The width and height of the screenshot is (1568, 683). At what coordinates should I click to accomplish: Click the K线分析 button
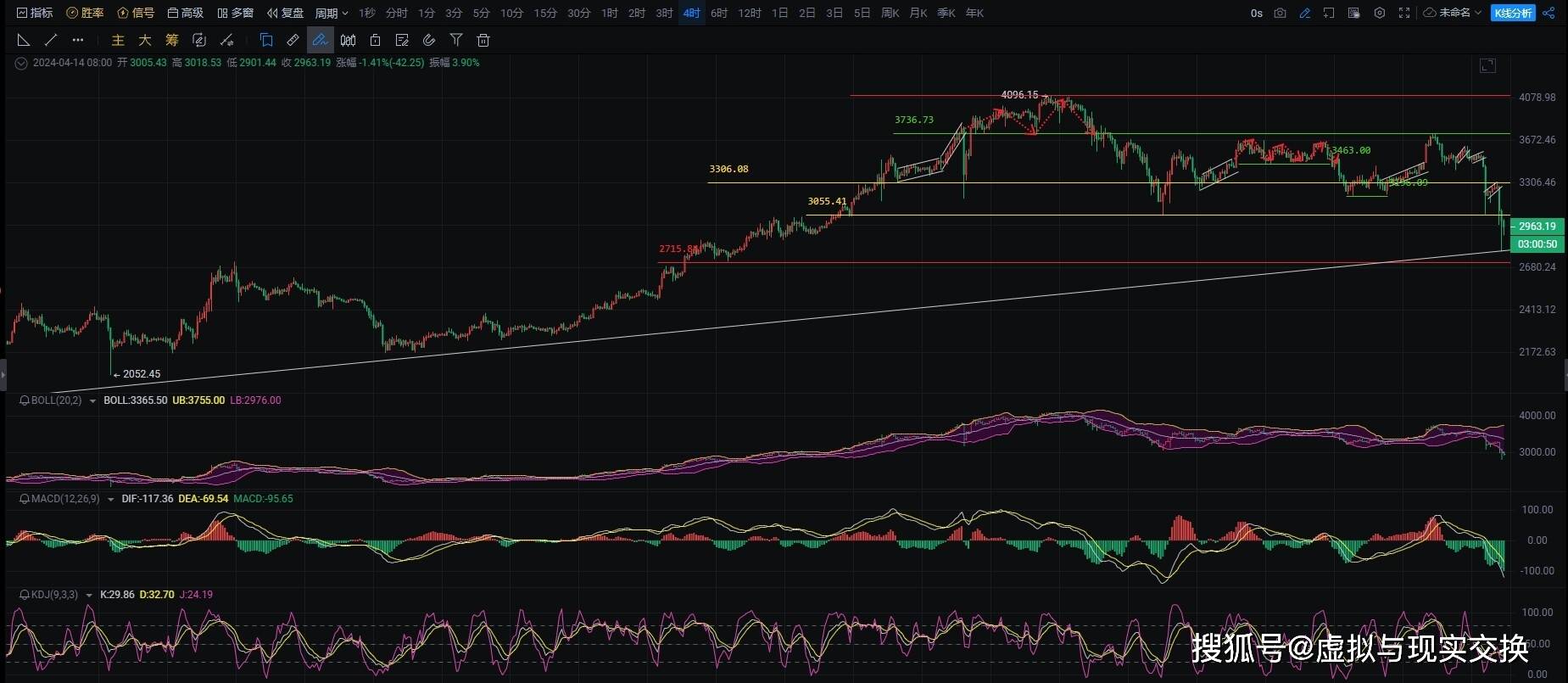coord(1513,13)
